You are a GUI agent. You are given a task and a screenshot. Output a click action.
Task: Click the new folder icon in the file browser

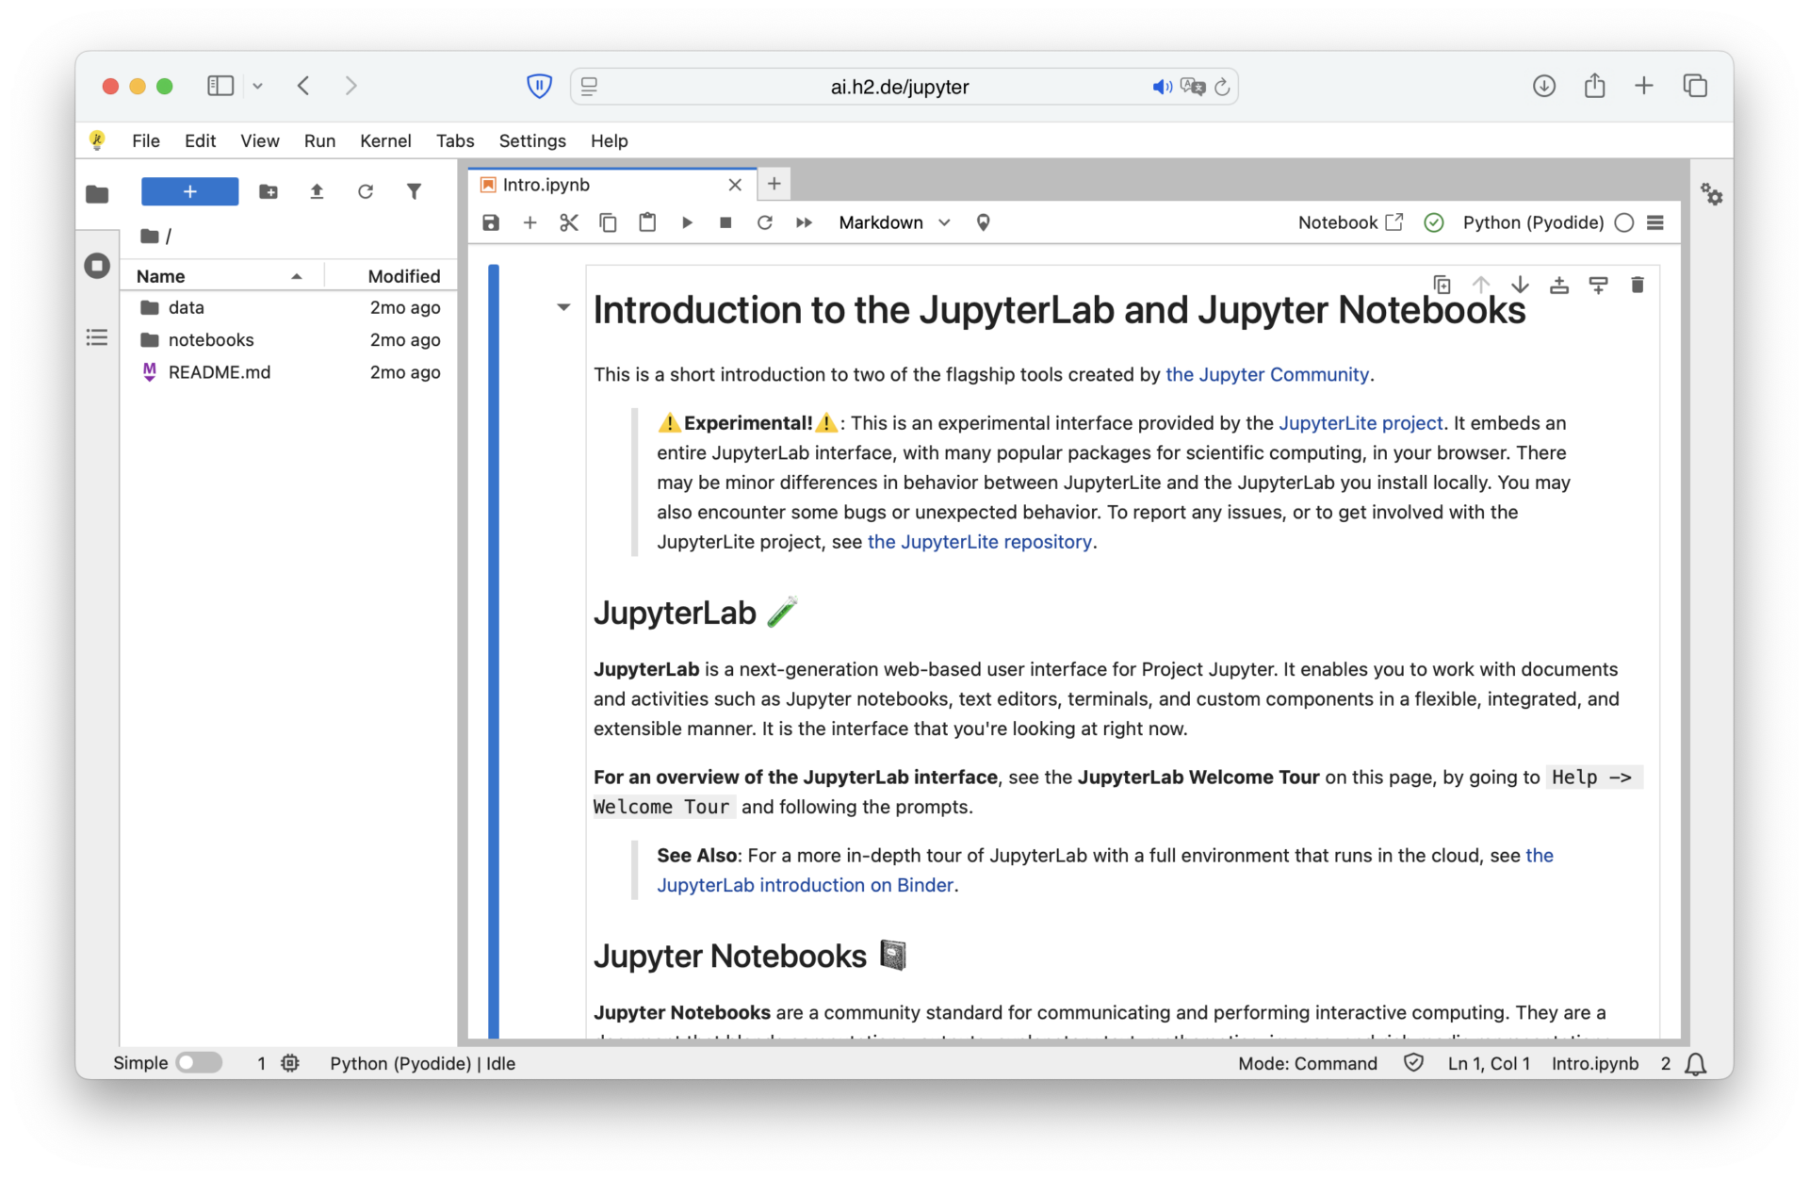pos(269,191)
